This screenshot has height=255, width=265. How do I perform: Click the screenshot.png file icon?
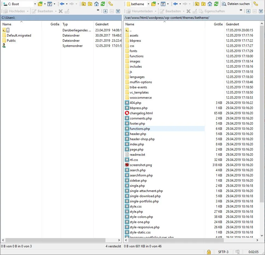[127, 165]
